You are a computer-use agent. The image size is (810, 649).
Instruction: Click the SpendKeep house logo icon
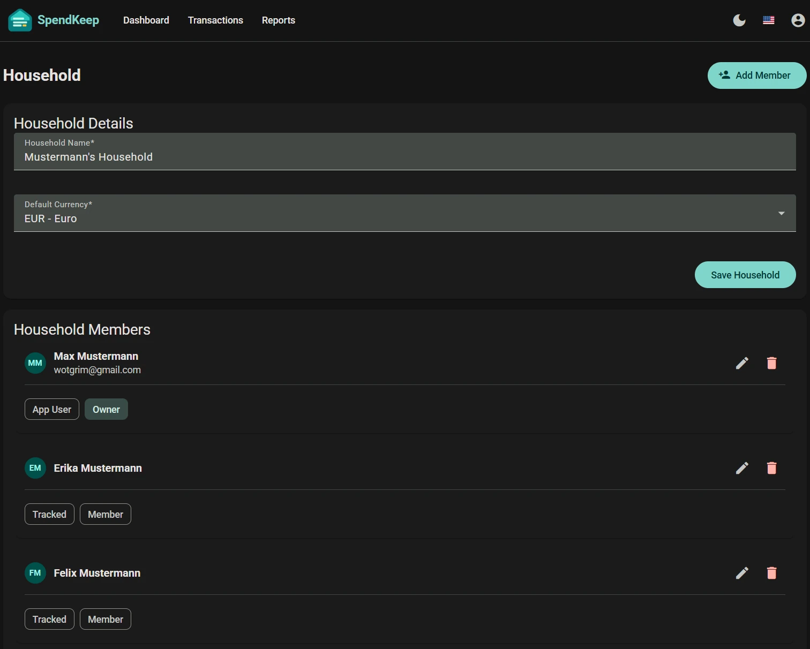20,20
